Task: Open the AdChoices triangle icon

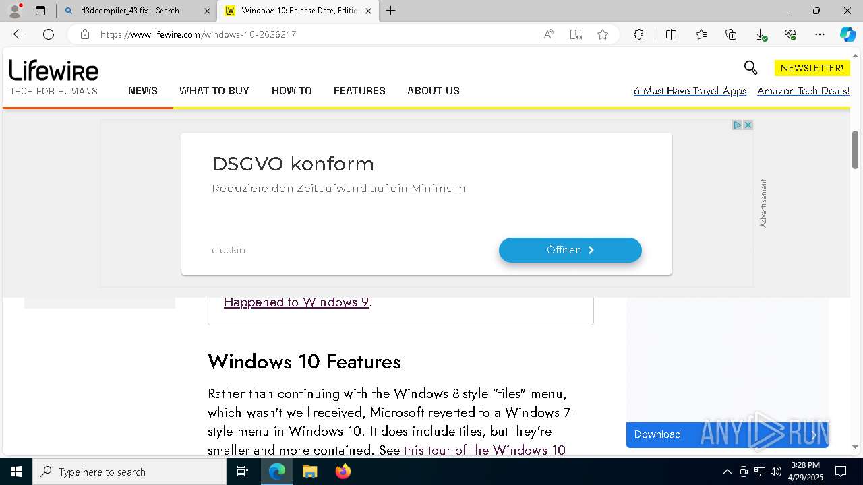Action: [738, 125]
